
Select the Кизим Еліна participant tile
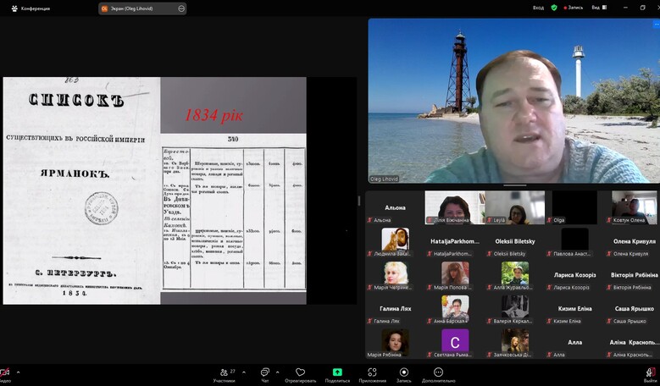[574, 309]
